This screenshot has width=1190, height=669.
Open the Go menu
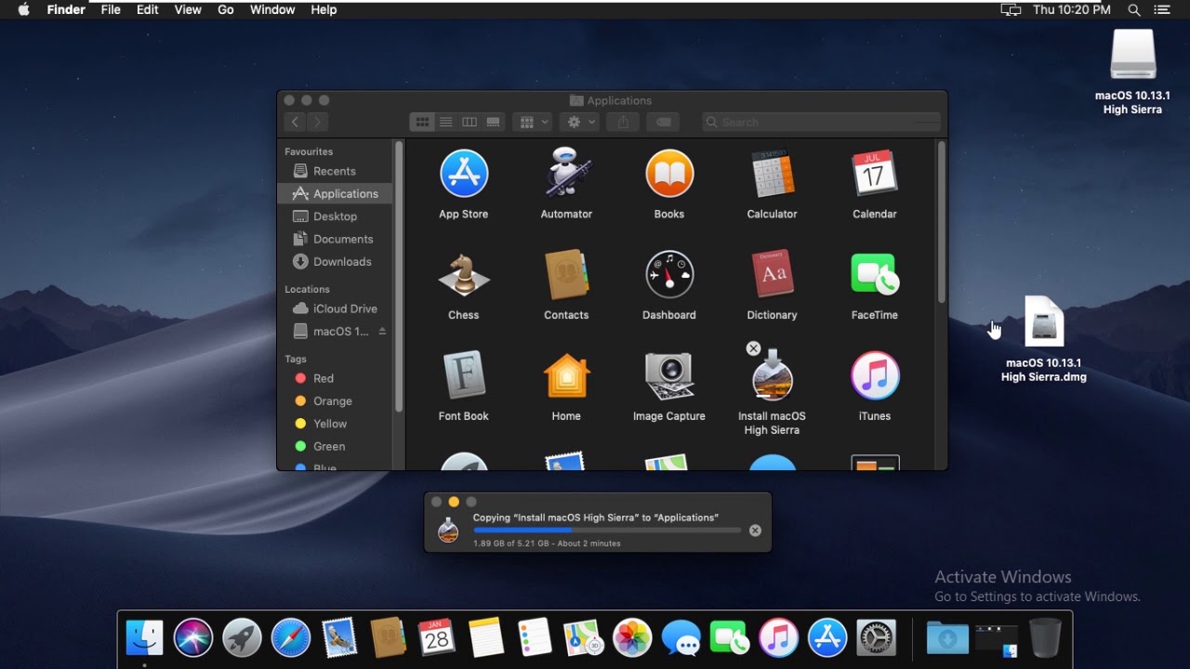click(x=225, y=10)
